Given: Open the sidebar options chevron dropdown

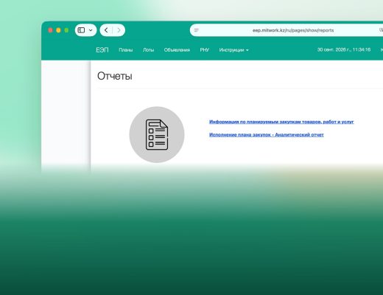Looking at the screenshot, I should coord(91,30).
